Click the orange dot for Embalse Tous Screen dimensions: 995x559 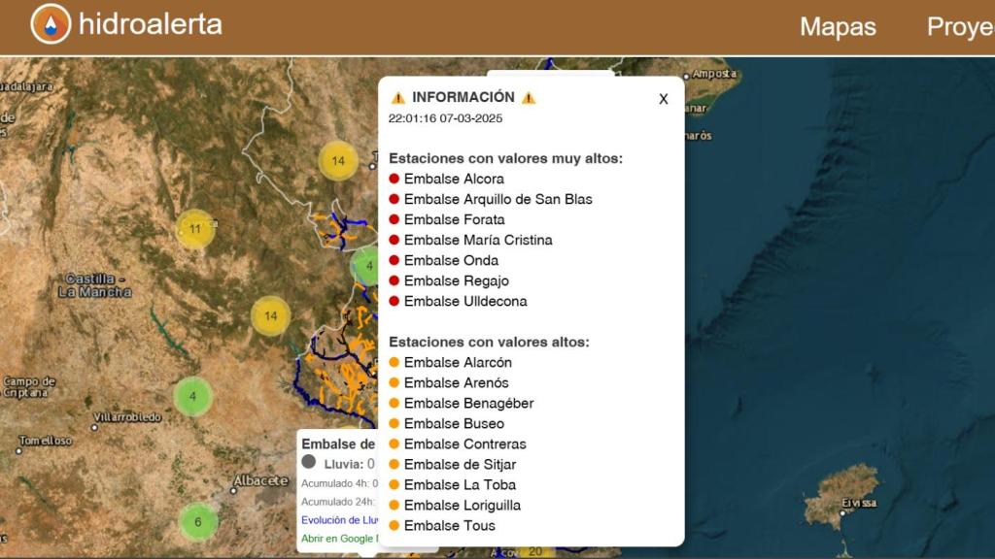(394, 525)
